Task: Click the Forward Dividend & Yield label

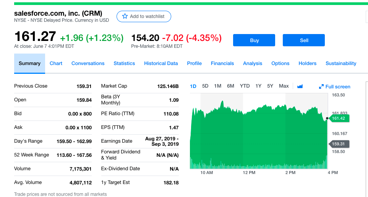Action: click(121, 155)
